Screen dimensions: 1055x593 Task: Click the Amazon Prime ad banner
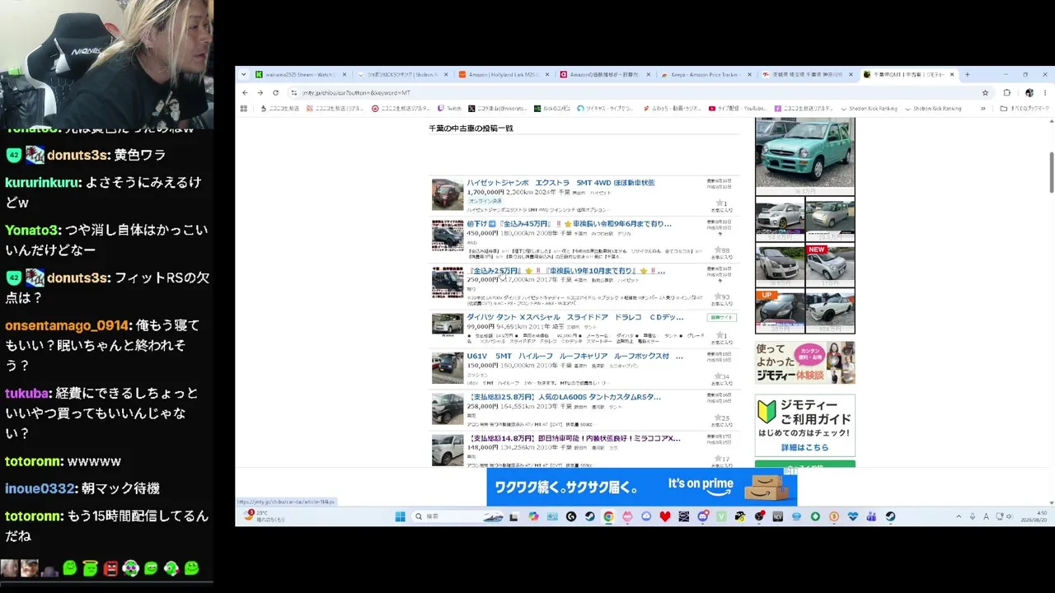[641, 487]
